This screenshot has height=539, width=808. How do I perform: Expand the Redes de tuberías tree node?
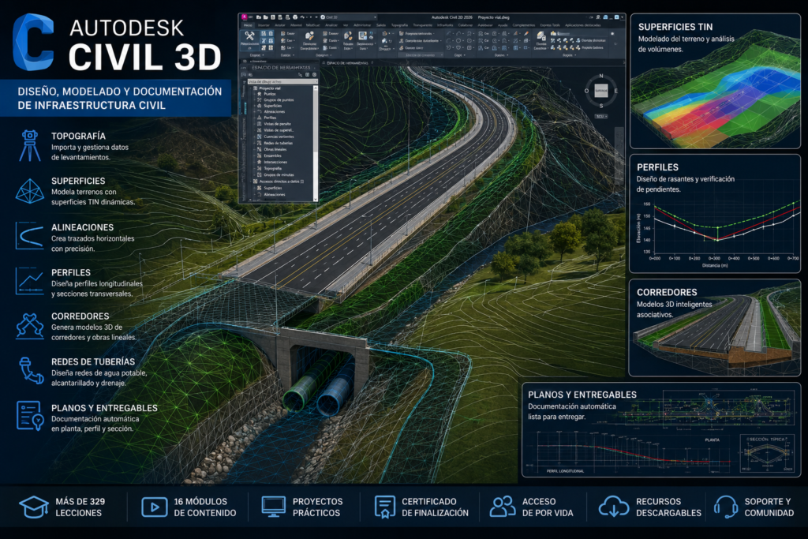(x=254, y=143)
